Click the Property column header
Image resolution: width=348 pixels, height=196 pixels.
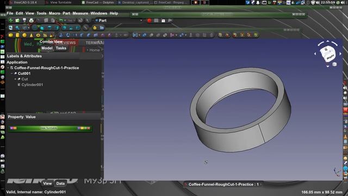pos(16,117)
